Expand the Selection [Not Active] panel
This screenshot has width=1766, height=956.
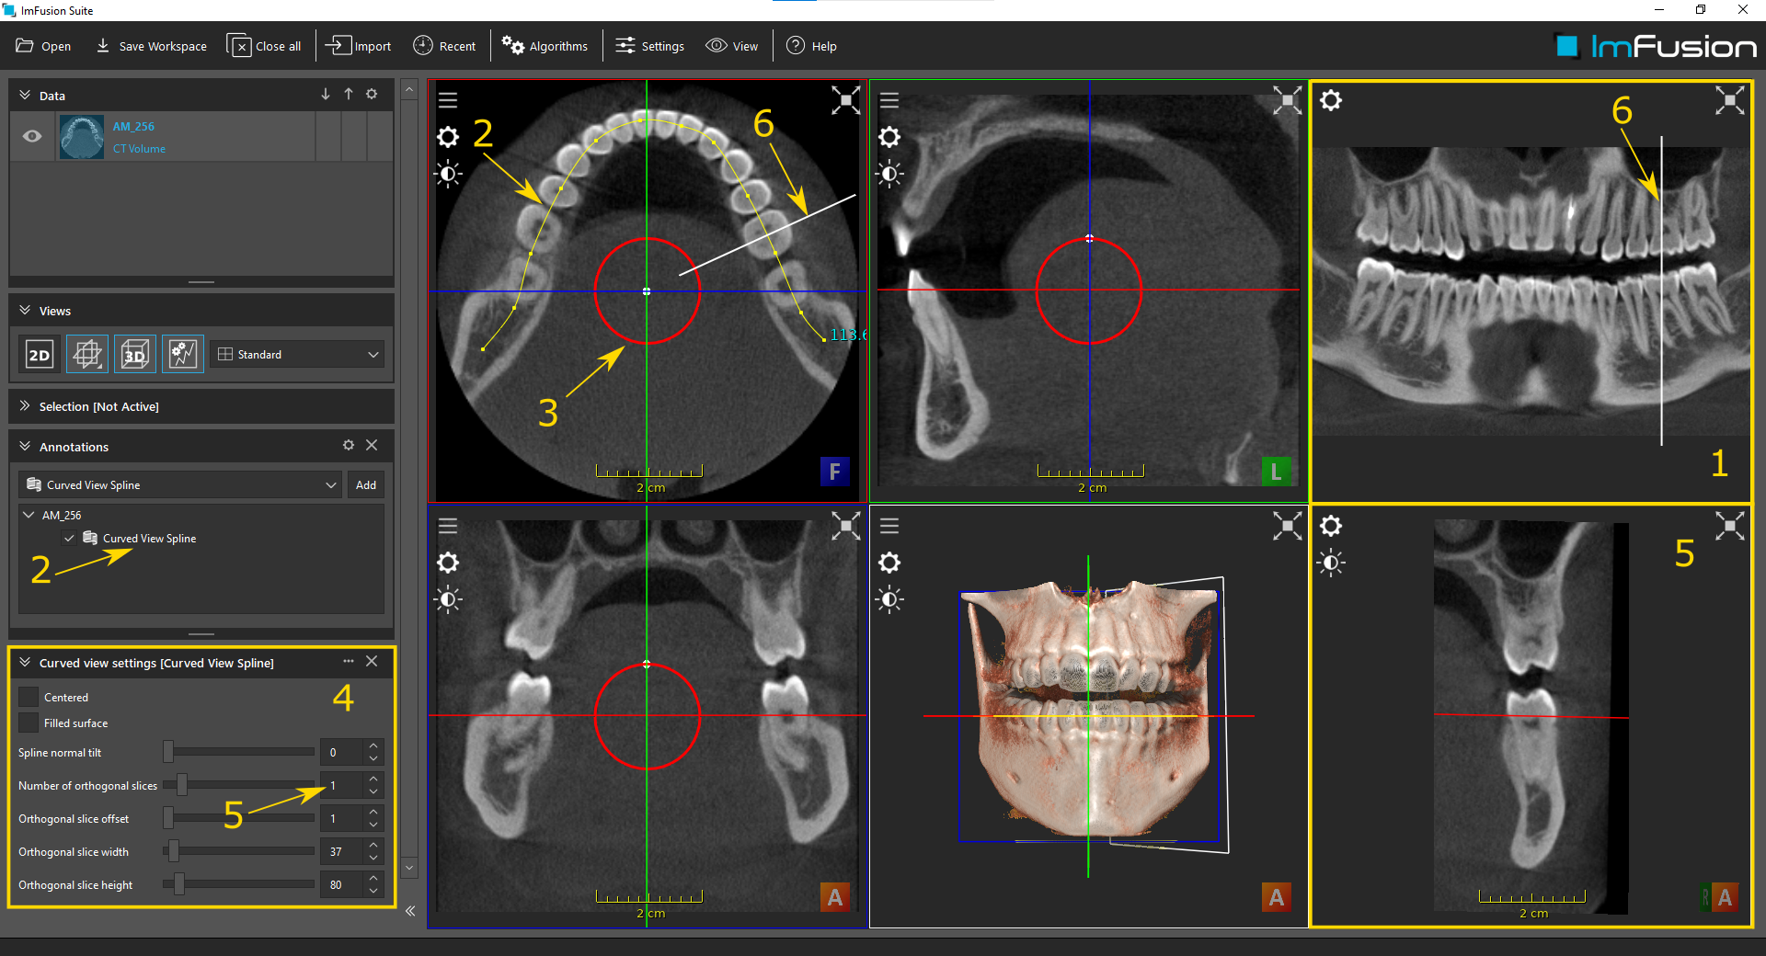tap(25, 406)
